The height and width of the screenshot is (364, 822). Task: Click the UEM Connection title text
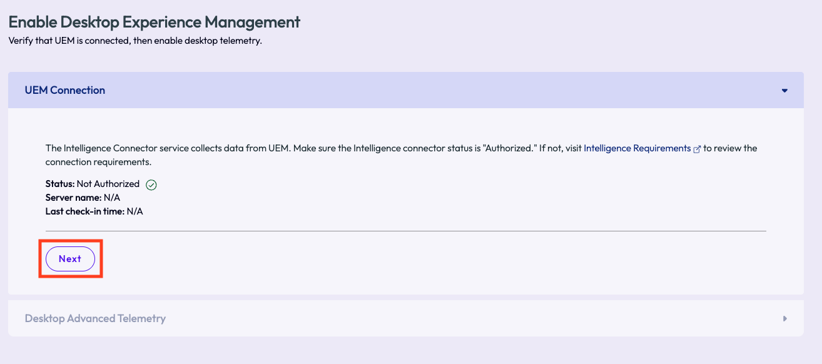pos(65,89)
